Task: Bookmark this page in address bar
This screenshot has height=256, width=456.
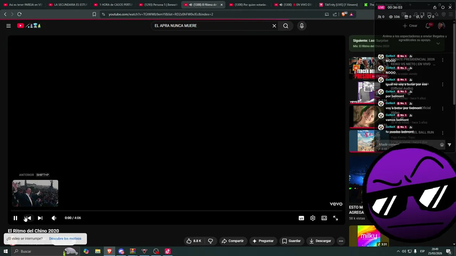Action: (x=94, y=14)
